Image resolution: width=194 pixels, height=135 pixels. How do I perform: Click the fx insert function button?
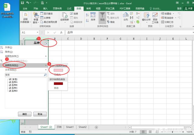61,32
